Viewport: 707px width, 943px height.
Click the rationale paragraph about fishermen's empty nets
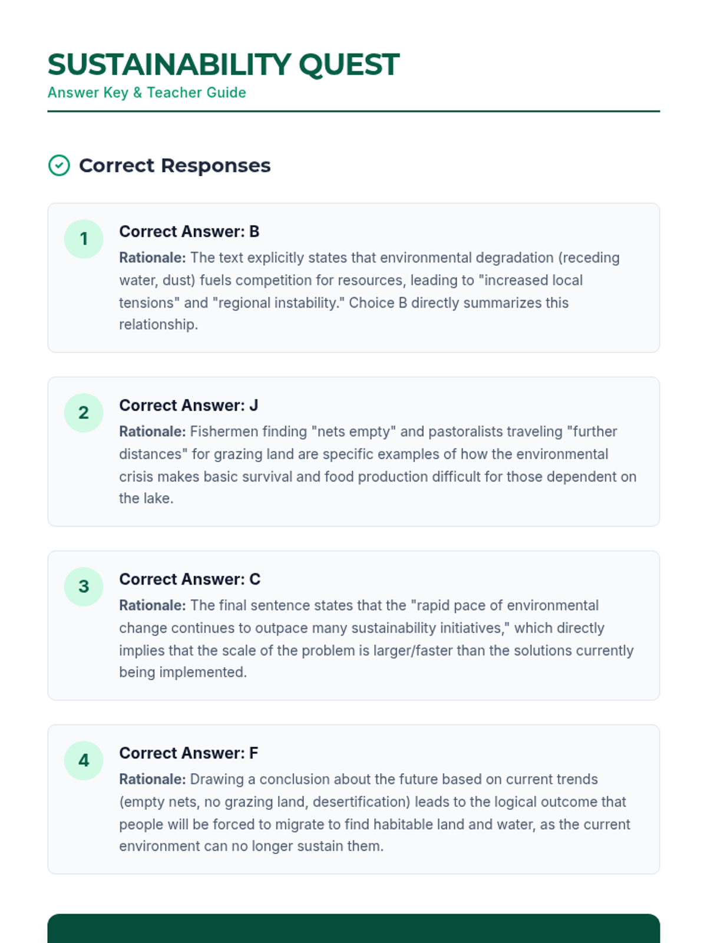[377, 465]
